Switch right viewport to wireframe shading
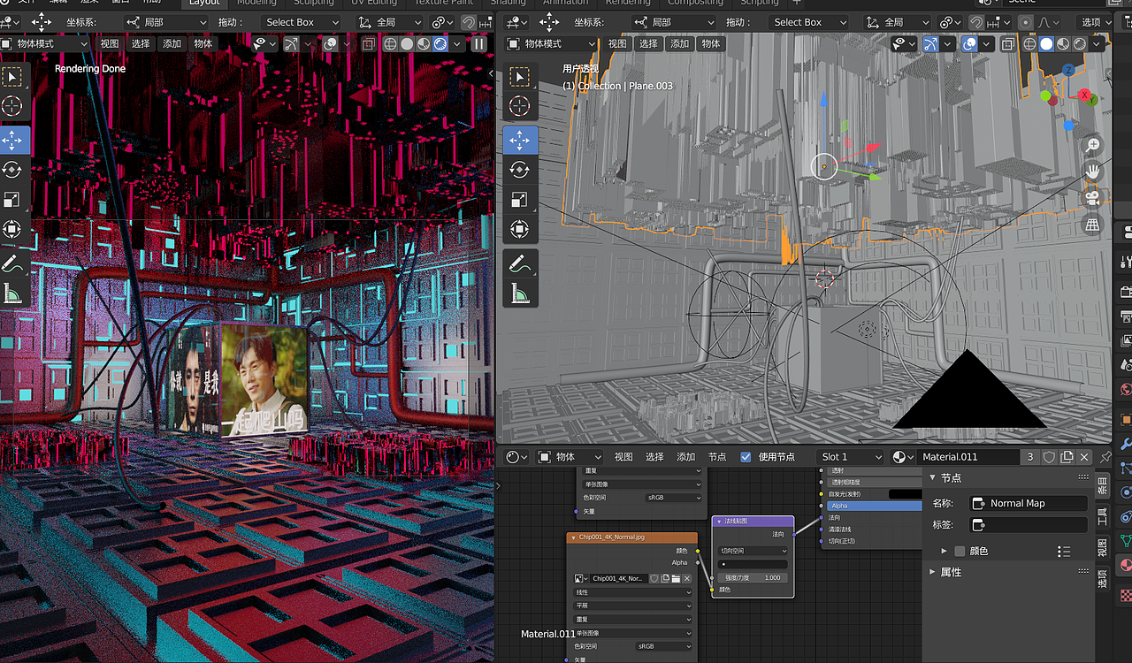The image size is (1132, 663). pos(1030,43)
